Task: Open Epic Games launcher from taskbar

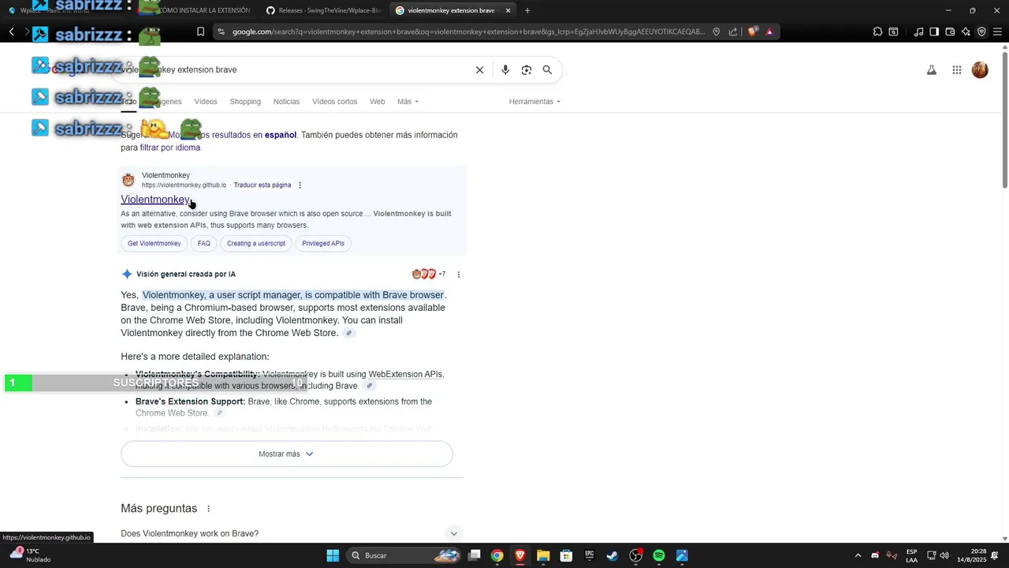Action: (x=589, y=555)
